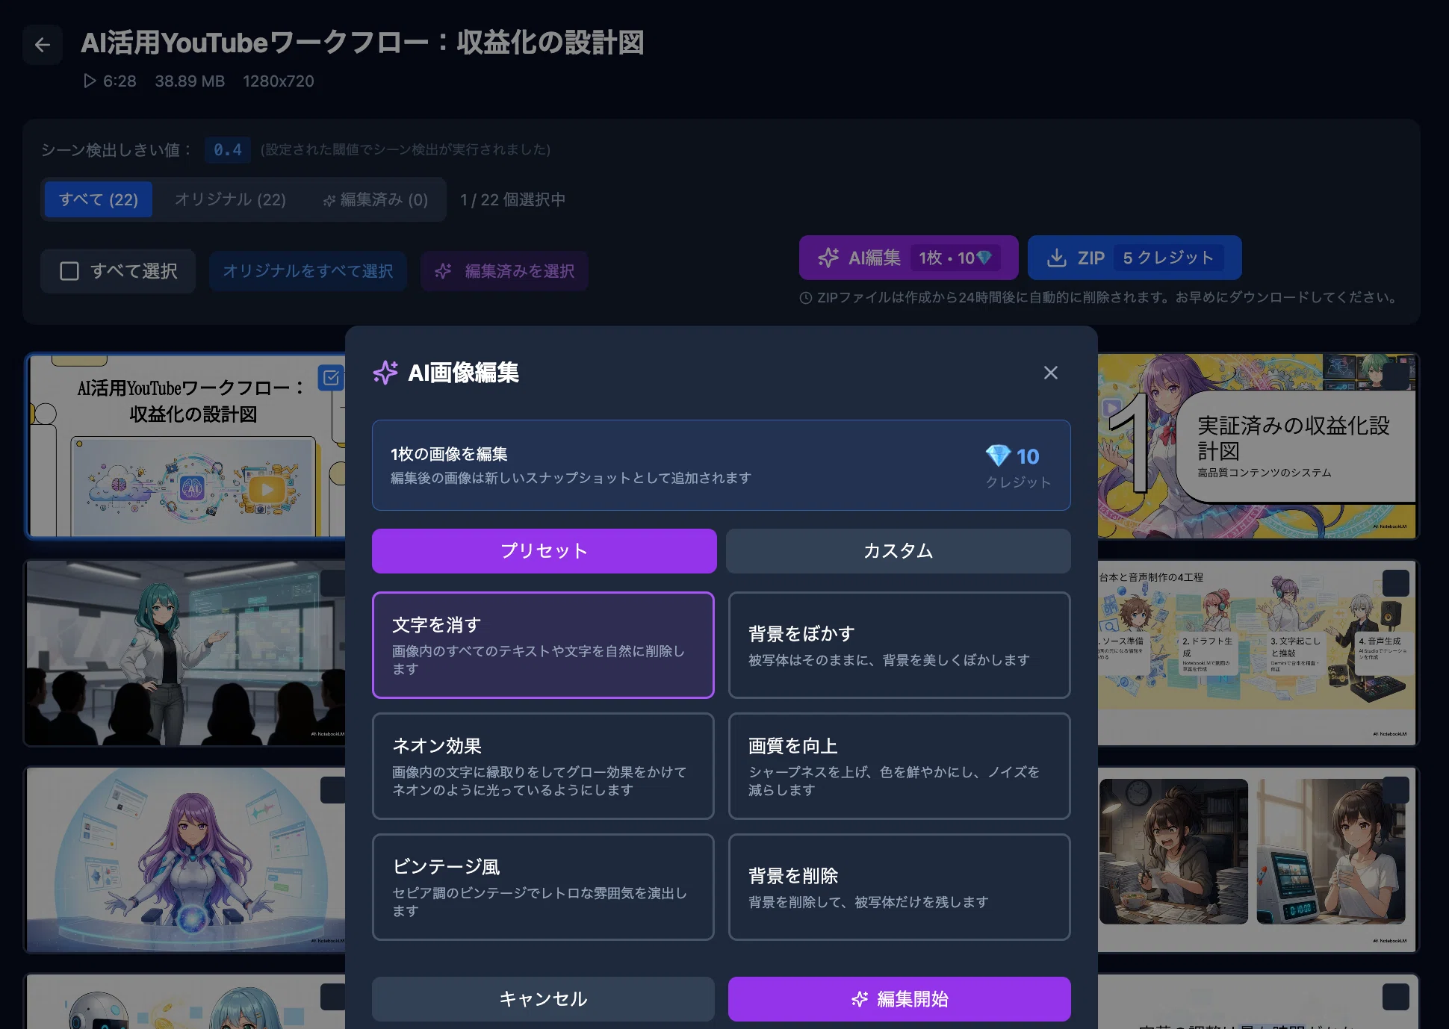Start editing with 編集開始 button
1449x1029 pixels.
[x=899, y=999]
